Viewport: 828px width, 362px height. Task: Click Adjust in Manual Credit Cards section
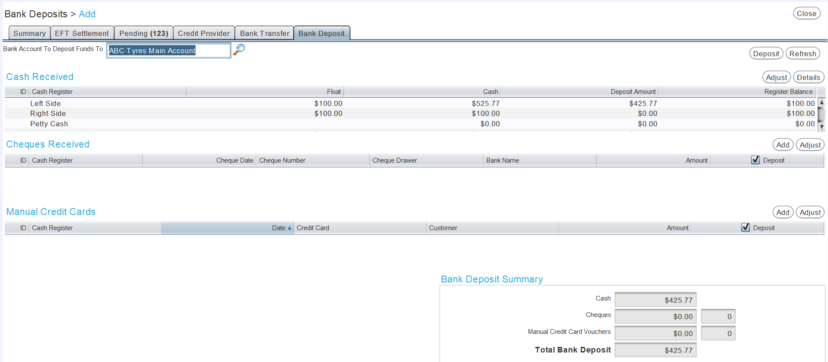click(x=810, y=212)
